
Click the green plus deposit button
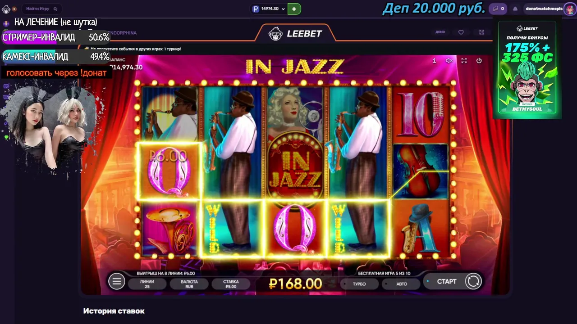click(x=294, y=9)
